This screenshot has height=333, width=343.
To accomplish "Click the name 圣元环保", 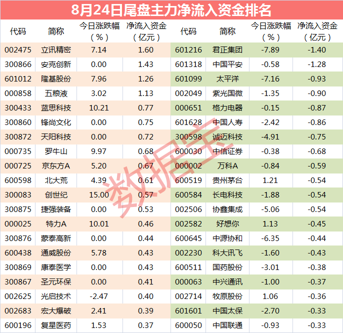I will 56,282.
